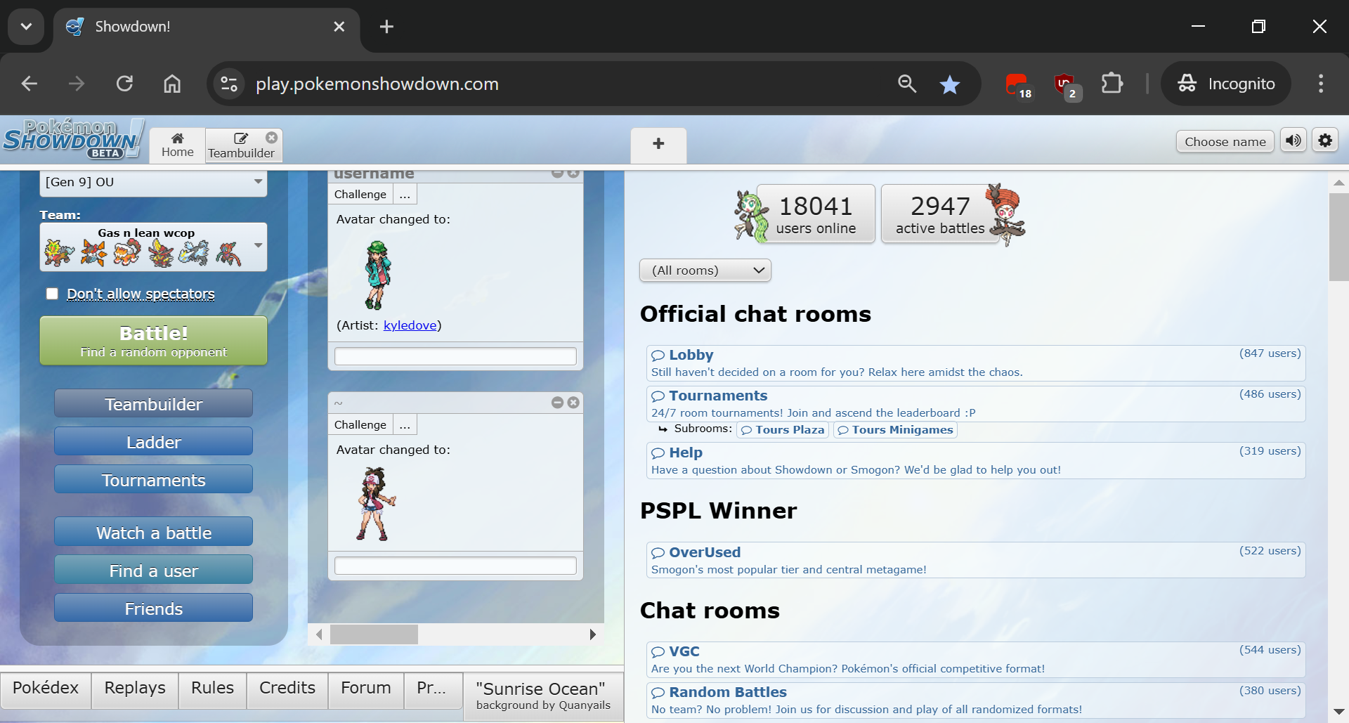The width and height of the screenshot is (1349, 723).
Task: Join the Tours Minigames subroom
Action: coord(895,430)
